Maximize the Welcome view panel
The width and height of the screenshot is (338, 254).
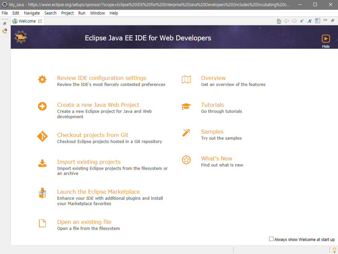pyautogui.click(x=333, y=20)
